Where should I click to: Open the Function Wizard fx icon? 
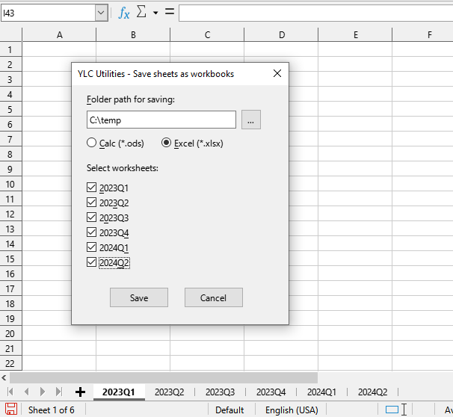(124, 13)
